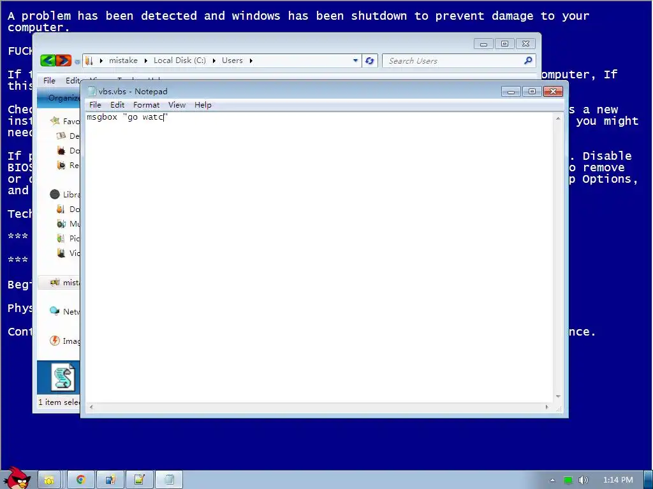Select 'mistake' in the address bar breadcrumb
Screen dimensions: 653x489
point(123,60)
